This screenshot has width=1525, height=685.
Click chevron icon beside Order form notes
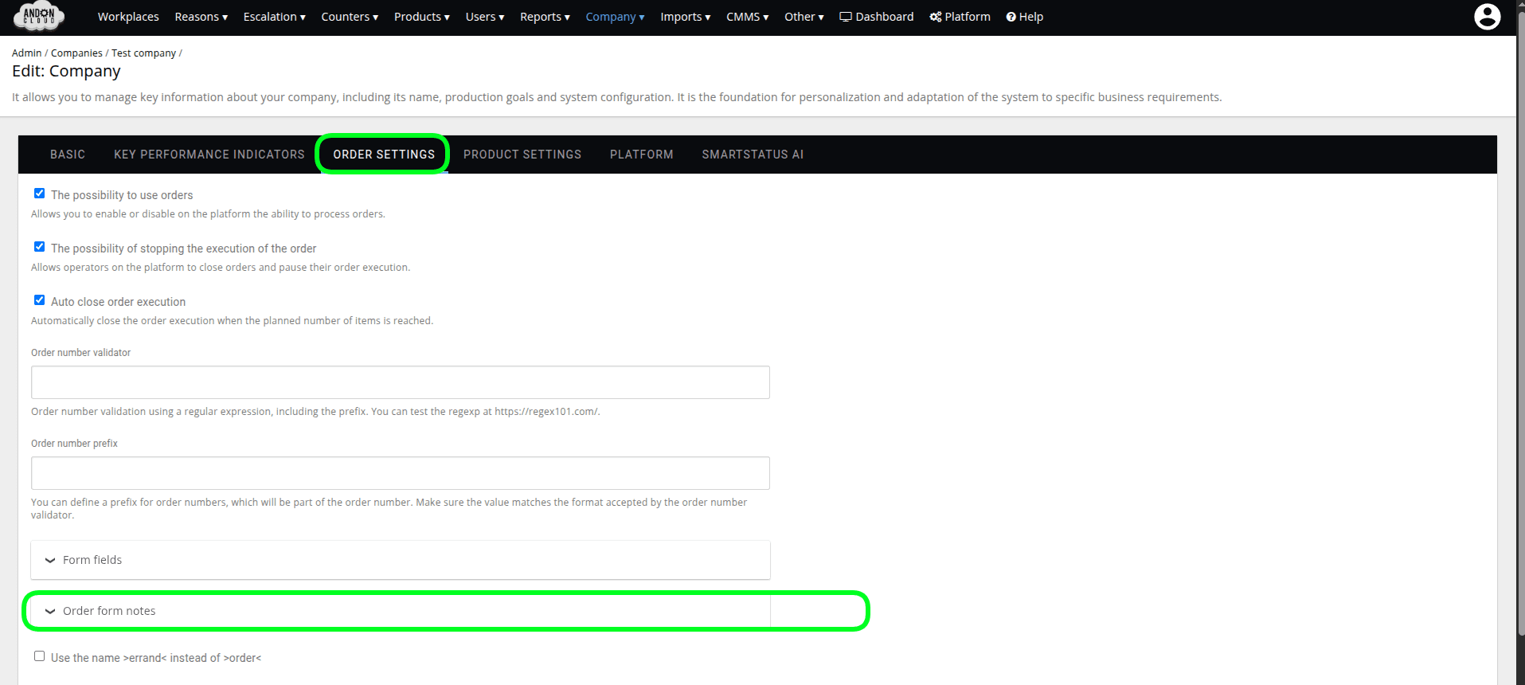click(50, 612)
